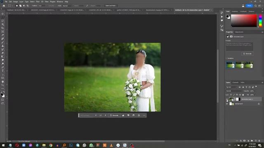Go to next variation arrow
Viewport: 264px width, 148px height.
click(x=106, y=115)
